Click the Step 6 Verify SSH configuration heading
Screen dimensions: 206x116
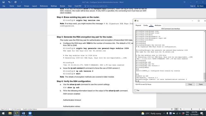tap(74, 81)
